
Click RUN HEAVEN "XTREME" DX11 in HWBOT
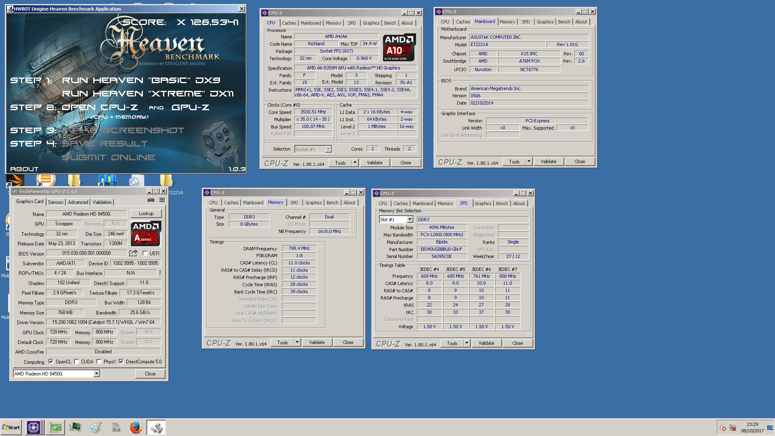click(148, 94)
